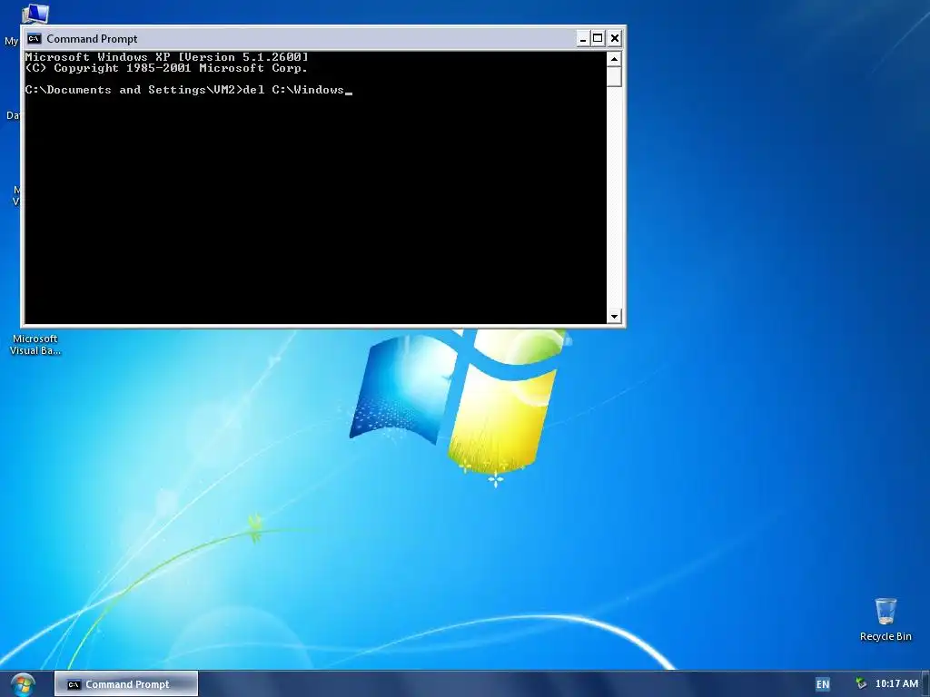The height and width of the screenshot is (697, 930).
Task: Click the 'Microsoft Windows XP [Version 5.1.2600]' line
Action: point(167,57)
